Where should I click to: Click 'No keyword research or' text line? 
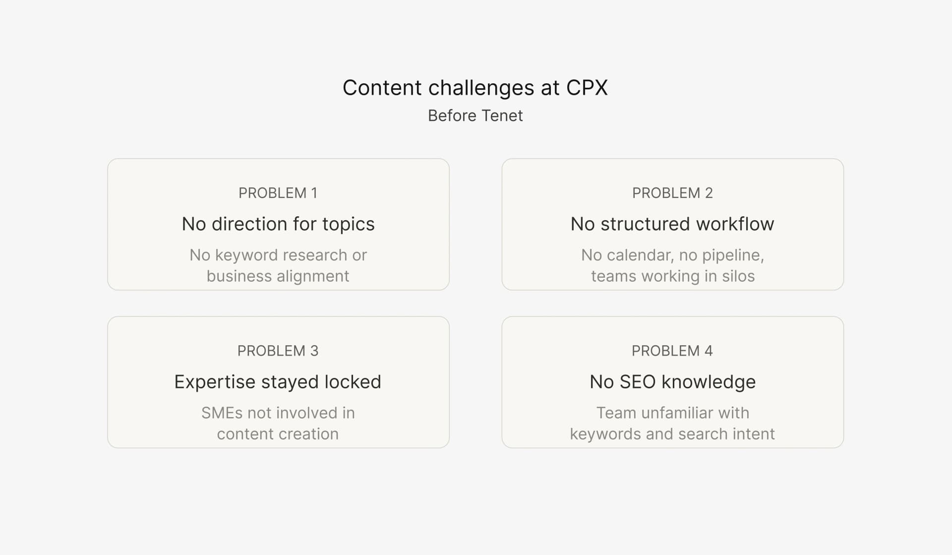(278, 255)
